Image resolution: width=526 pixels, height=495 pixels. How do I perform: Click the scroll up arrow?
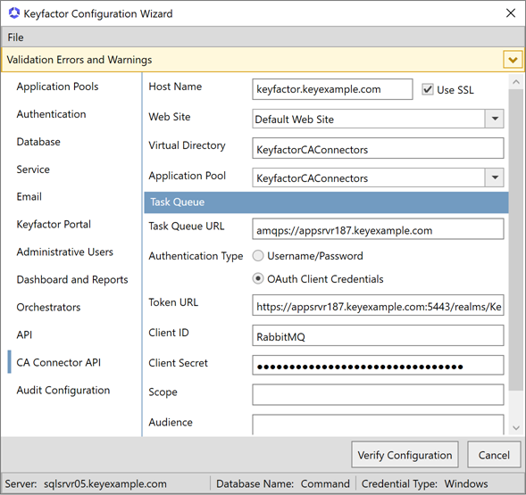(516, 82)
